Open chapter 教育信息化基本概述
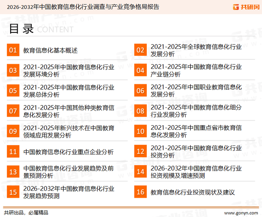The width and height of the screenshot is (262, 217). pyautogui.click(x=50, y=50)
